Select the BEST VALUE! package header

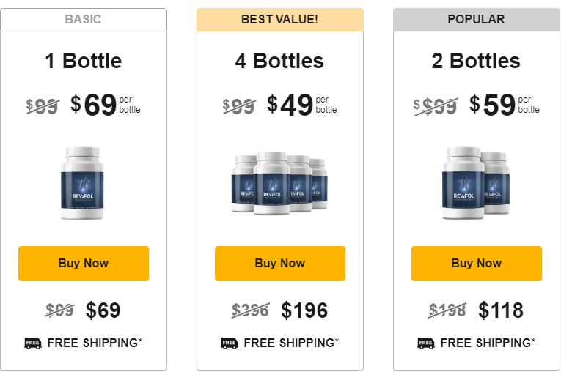point(280,20)
